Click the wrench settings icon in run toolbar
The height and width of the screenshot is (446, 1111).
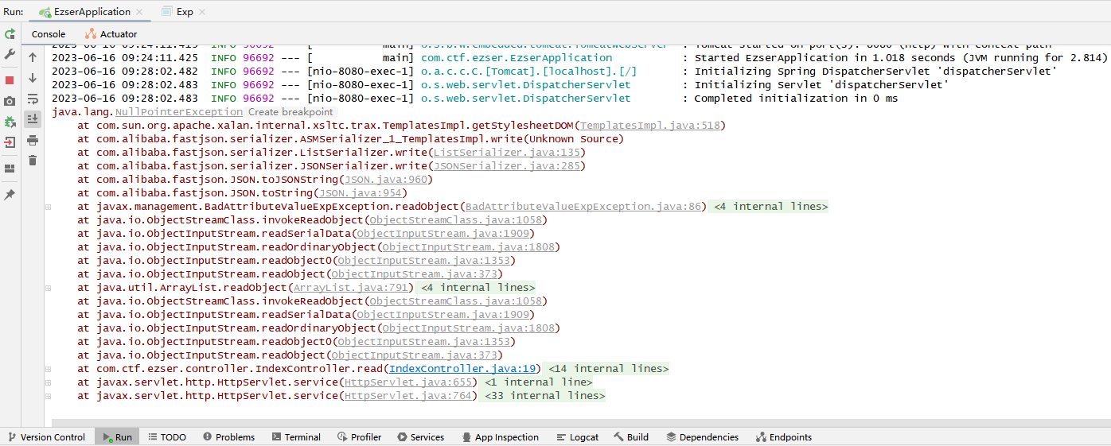coord(10,54)
